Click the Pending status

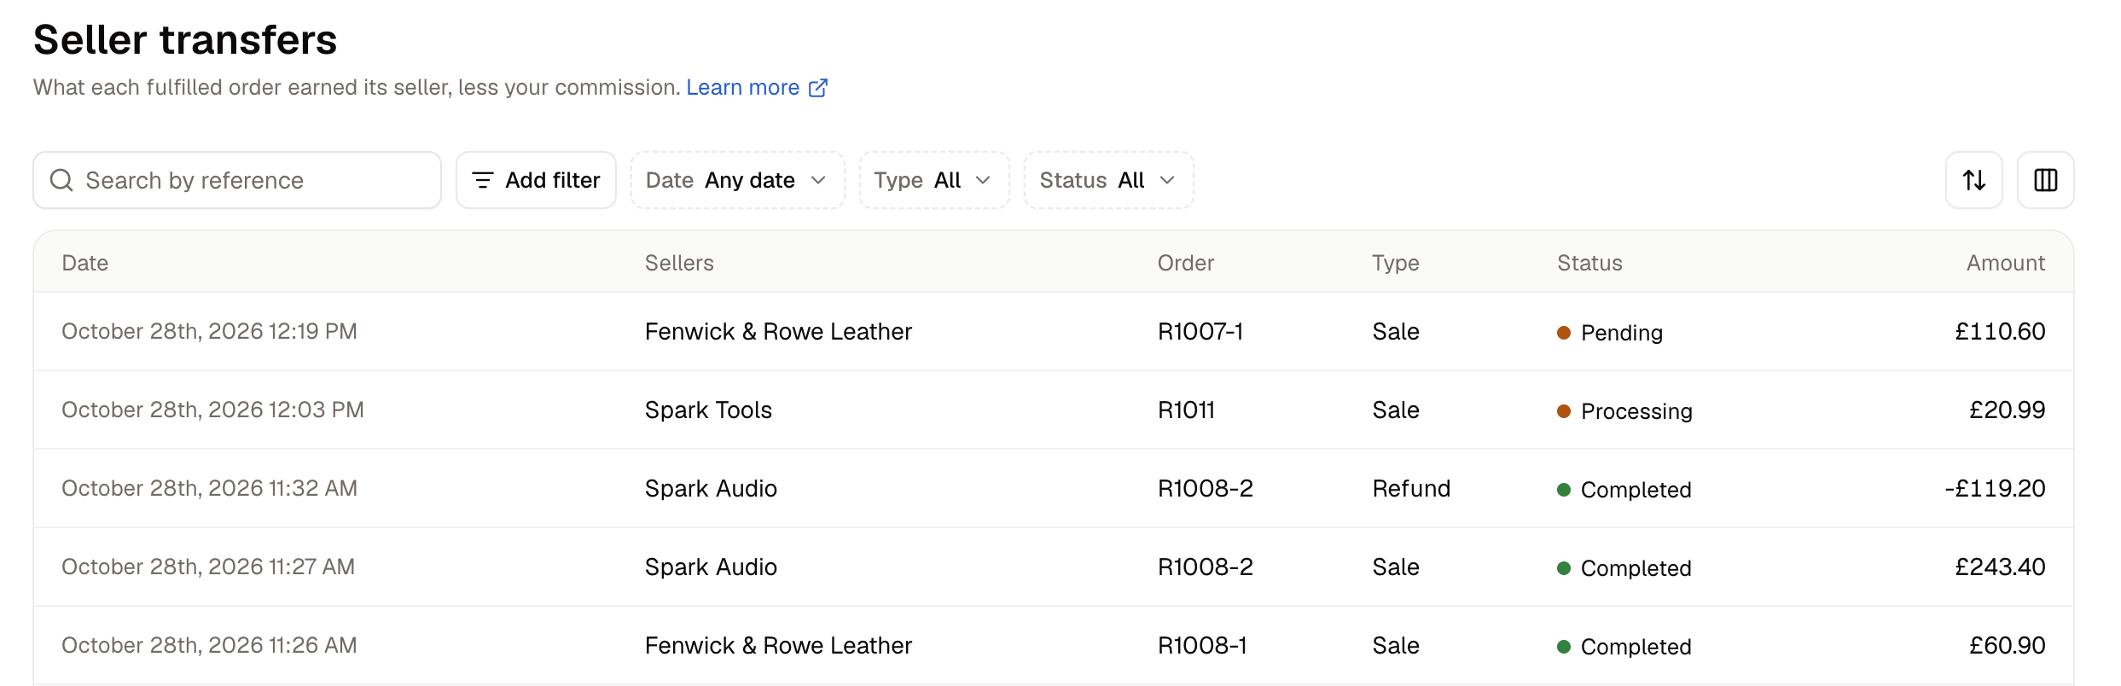click(x=1610, y=332)
